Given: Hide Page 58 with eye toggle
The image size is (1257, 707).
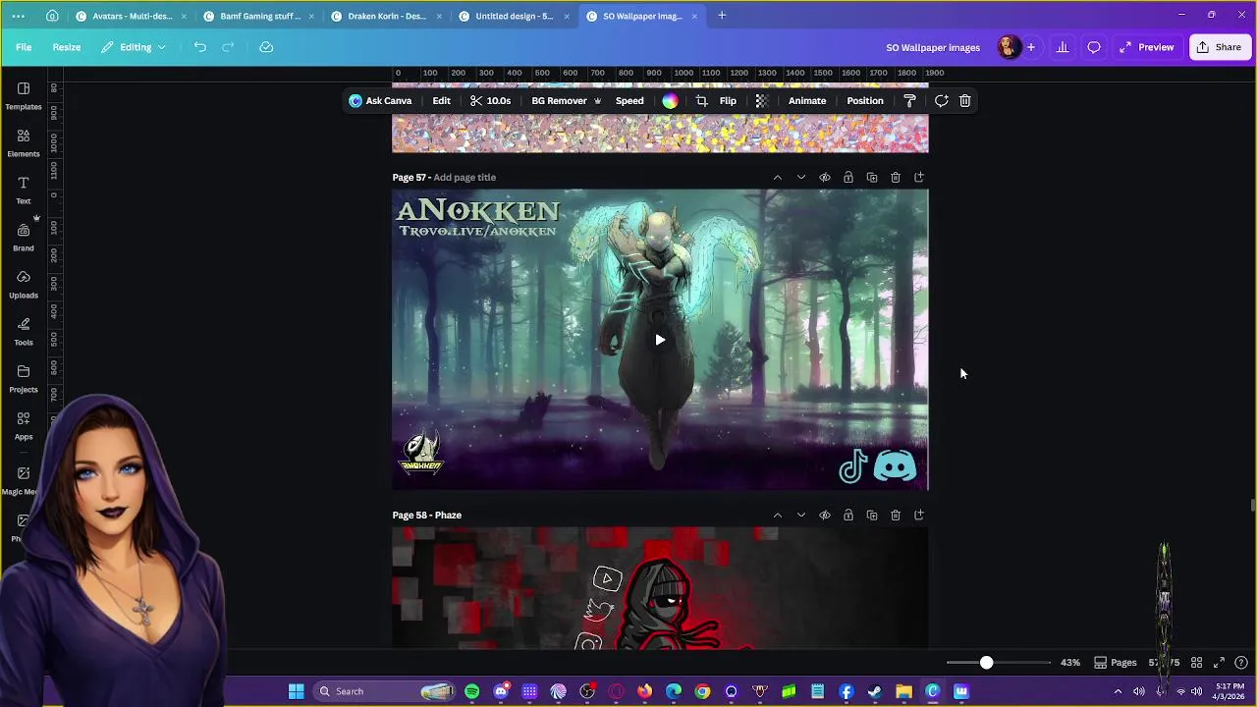Looking at the screenshot, I should [x=825, y=516].
